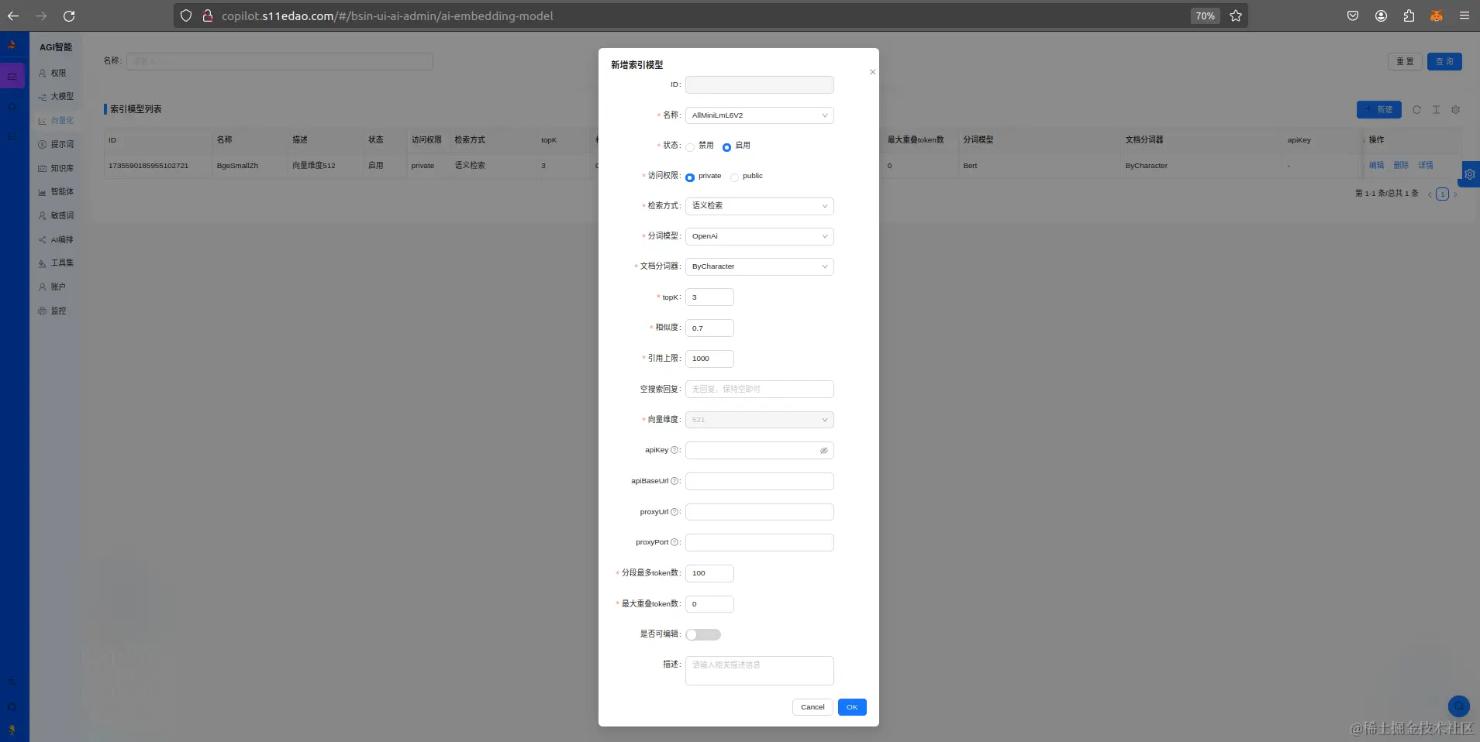
Task: Refresh the index model table
Action: pyautogui.click(x=1416, y=110)
